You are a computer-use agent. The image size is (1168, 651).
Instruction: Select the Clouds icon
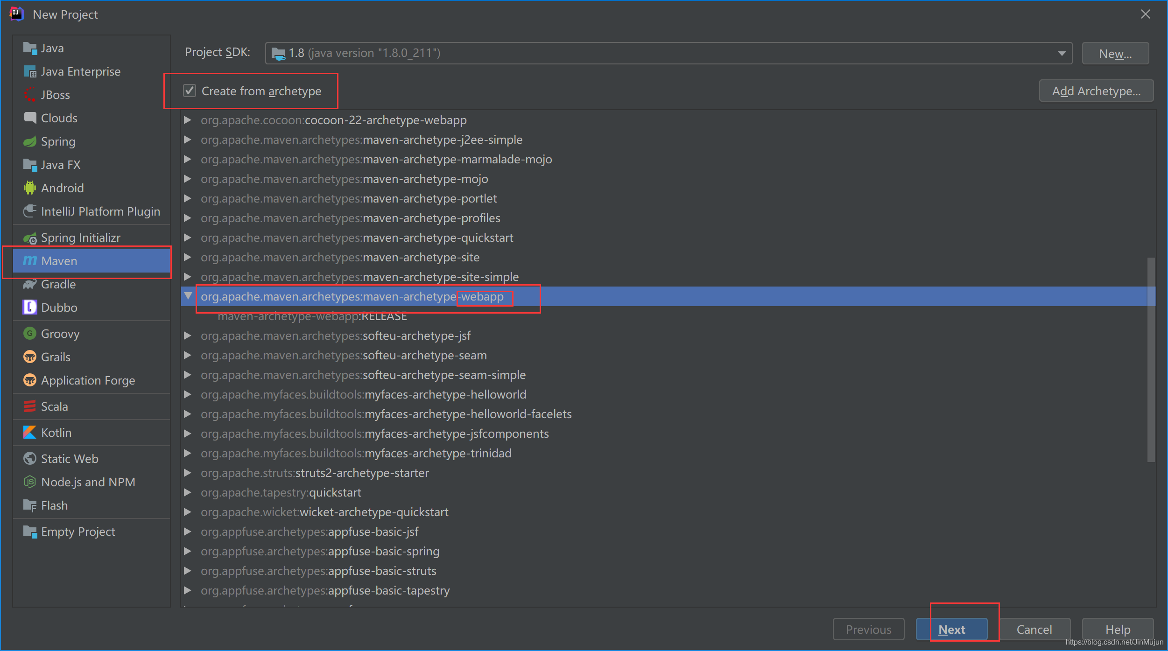point(30,118)
